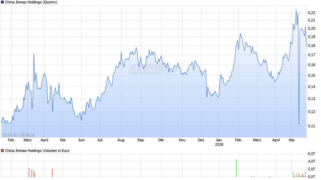Click the 0,15 price axis value
321x180 pixels.
point(311,75)
